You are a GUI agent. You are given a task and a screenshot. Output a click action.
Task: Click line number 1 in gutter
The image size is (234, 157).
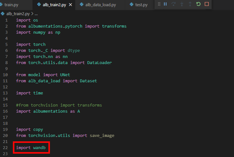[x=6, y=20]
